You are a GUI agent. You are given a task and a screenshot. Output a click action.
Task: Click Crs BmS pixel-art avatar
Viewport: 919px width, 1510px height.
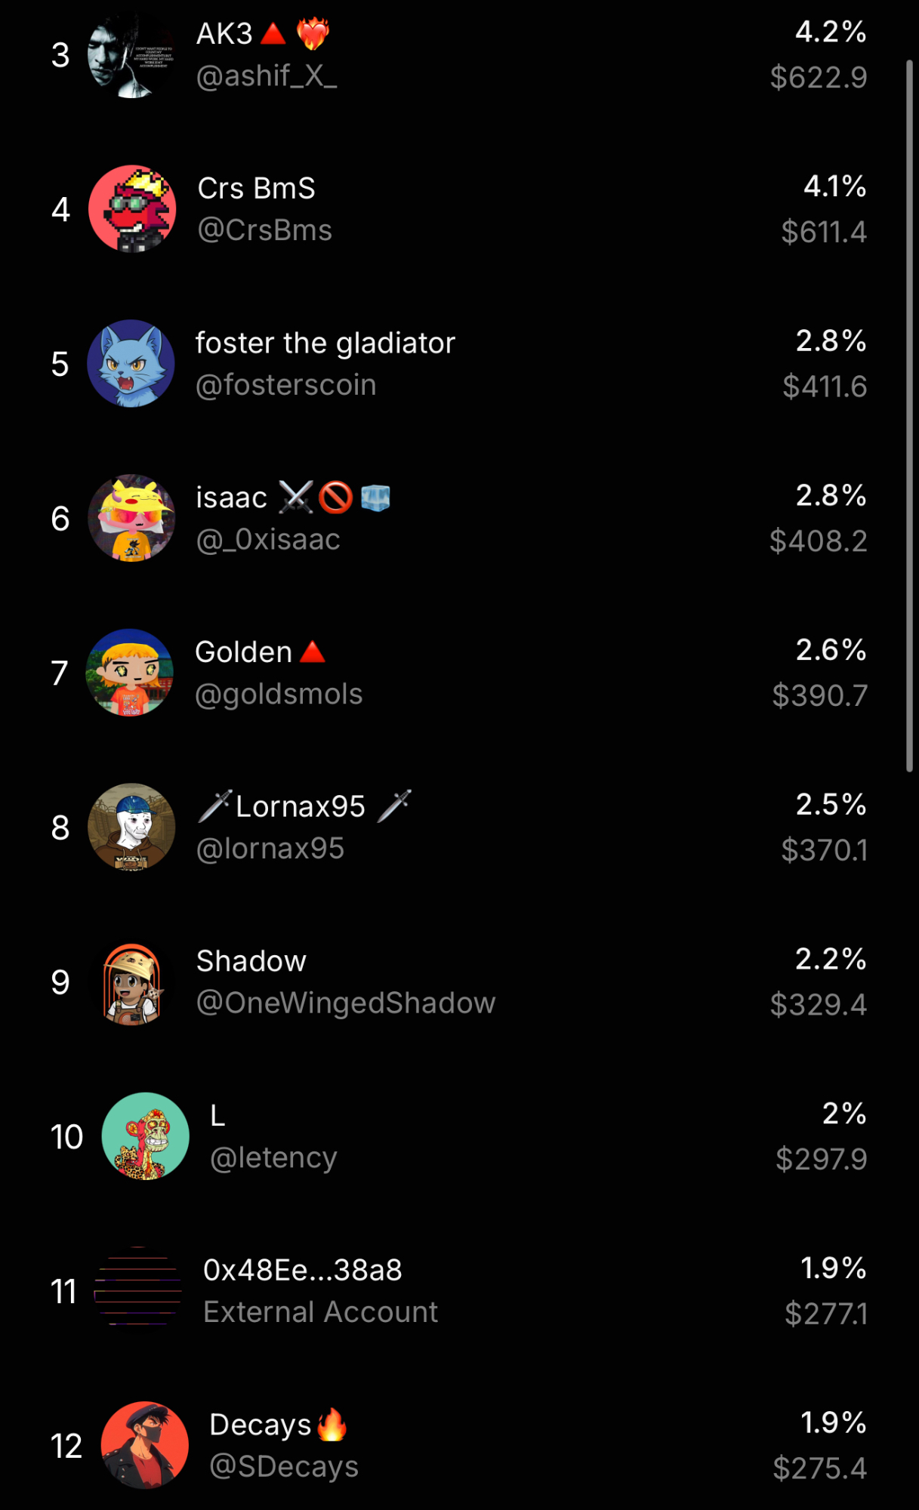(x=132, y=209)
